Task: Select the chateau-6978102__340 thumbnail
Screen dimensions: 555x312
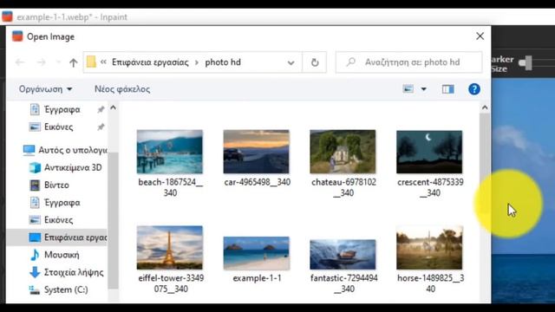Action: tap(343, 152)
